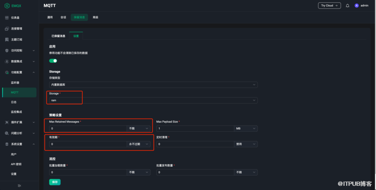Click the 功能配置 gear icon

[7, 72]
